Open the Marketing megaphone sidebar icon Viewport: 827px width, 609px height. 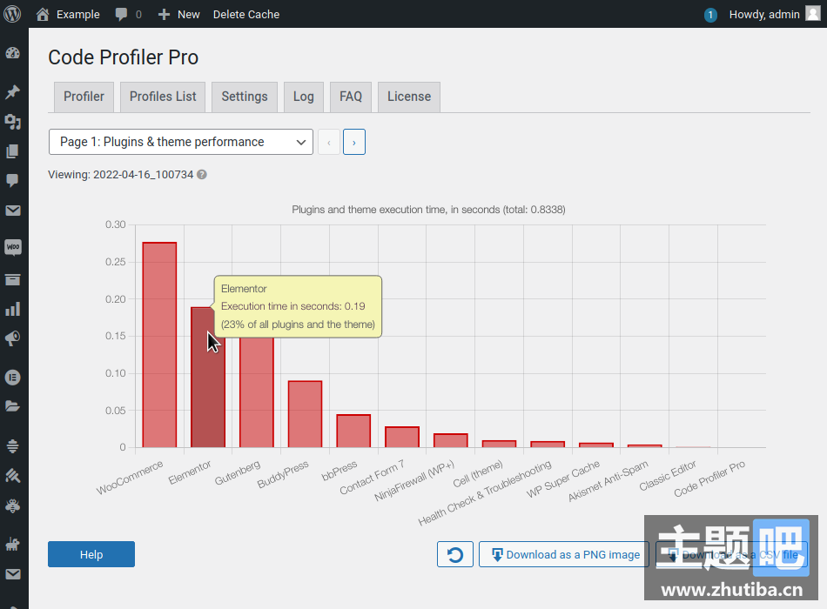pyautogui.click(x=13, y=338)
